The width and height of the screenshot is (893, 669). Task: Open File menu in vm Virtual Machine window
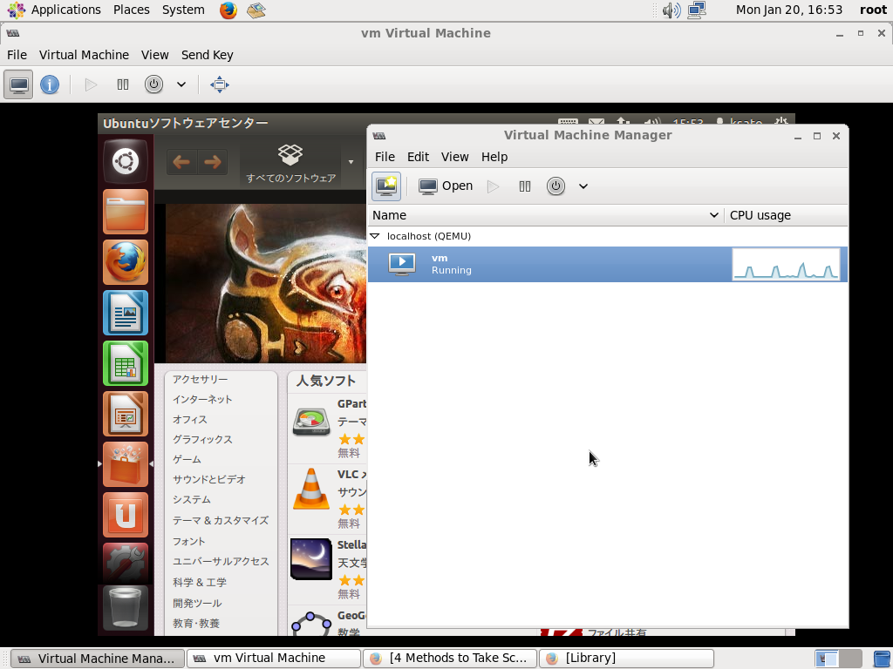[x=17, y=55]
